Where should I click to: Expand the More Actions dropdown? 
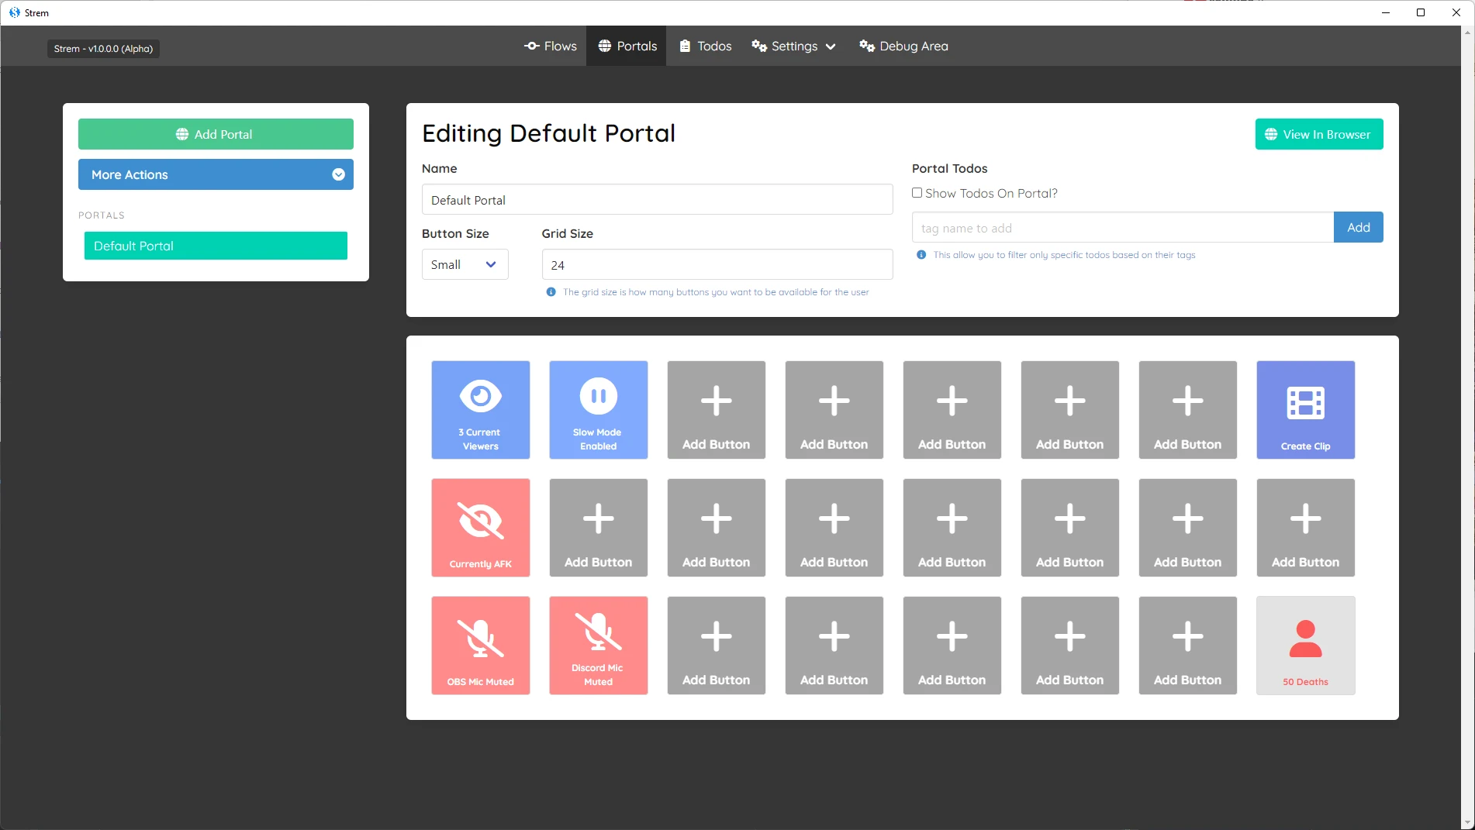(x=216, y=174)
